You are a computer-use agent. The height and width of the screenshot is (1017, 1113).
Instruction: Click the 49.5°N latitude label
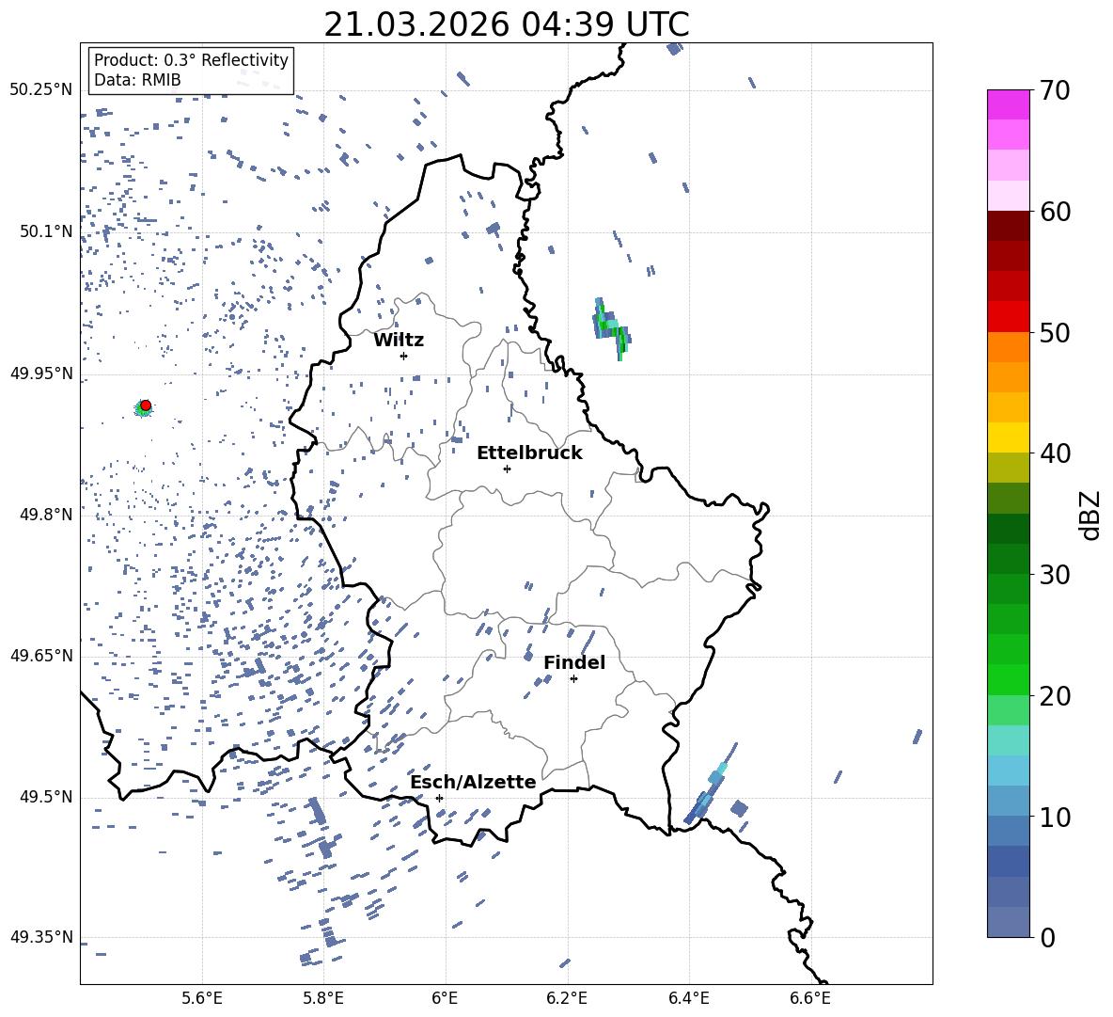(45, 797)
